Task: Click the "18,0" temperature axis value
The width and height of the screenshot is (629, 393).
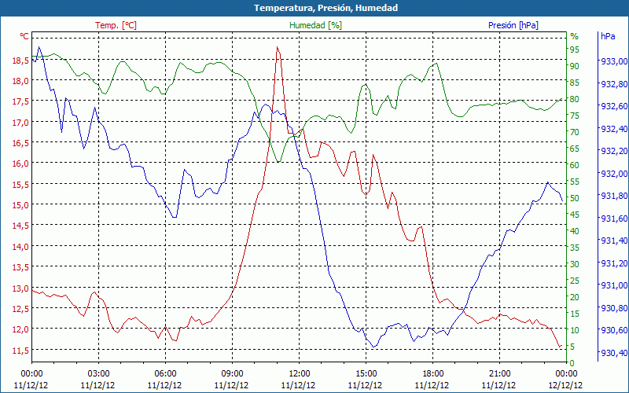Action: [x=20, y=81]
